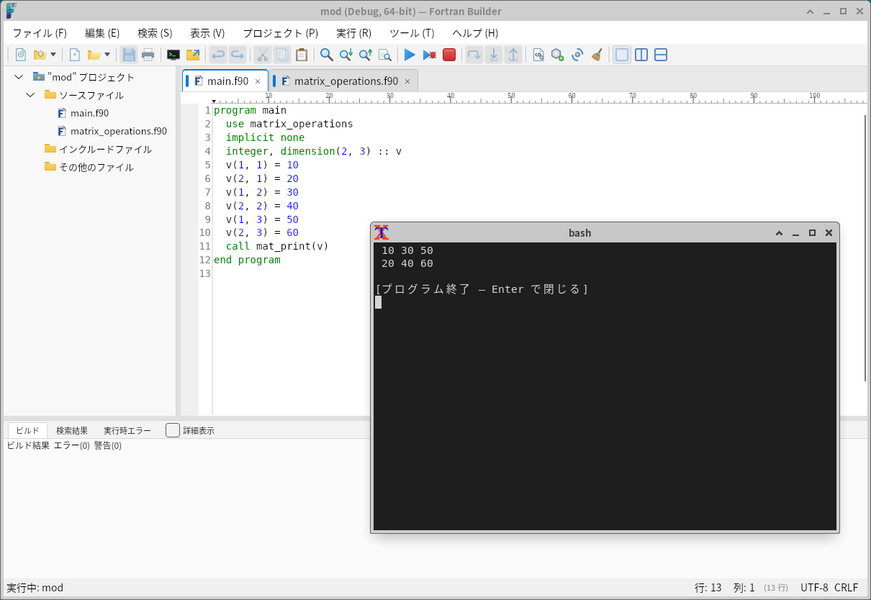Click inside the bash terminal output area
This screenshot has height=600, width=871.
[605, 386]
